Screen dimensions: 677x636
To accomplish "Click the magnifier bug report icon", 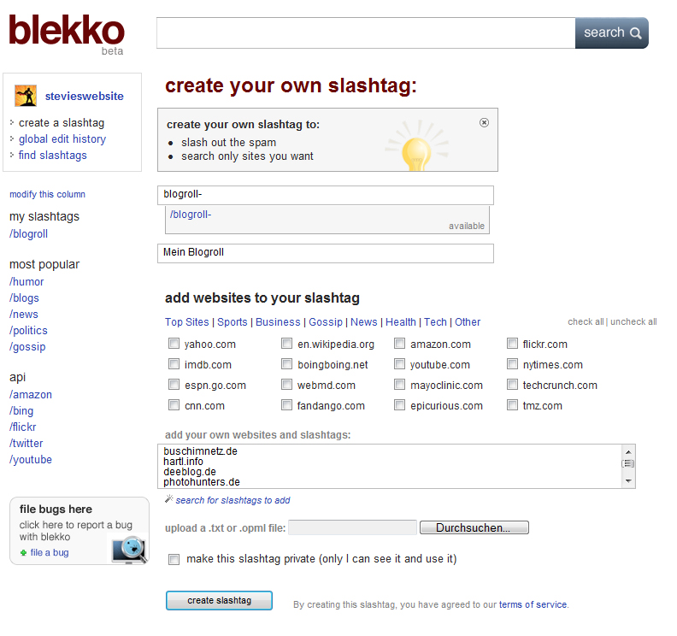I will (x=129, y=548).
